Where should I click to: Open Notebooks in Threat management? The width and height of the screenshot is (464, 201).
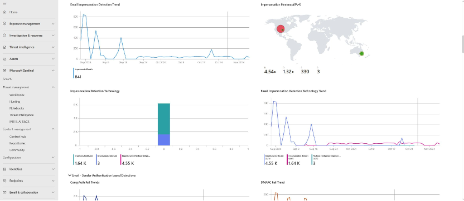point(17,108)
